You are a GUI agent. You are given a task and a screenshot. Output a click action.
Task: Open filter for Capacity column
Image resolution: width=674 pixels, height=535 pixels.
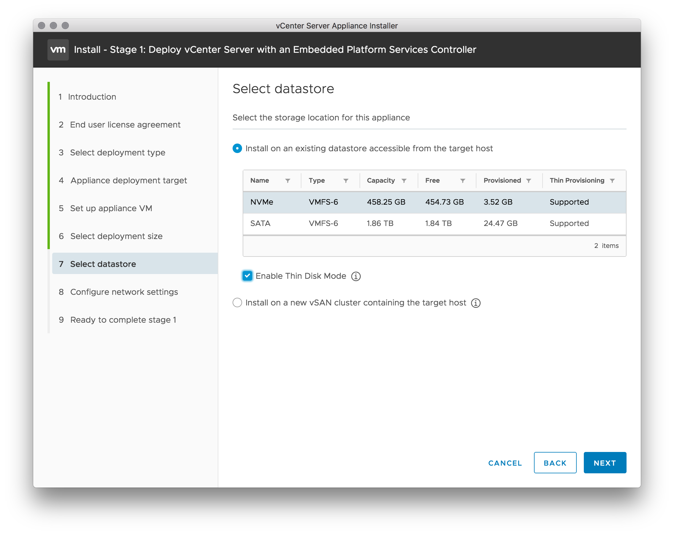404,181
